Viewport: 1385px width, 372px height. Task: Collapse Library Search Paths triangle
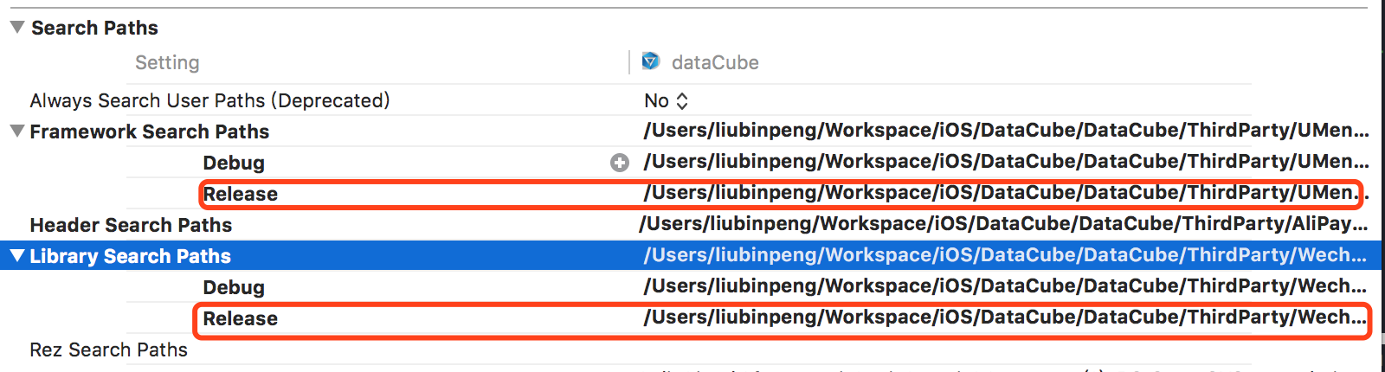16,255
